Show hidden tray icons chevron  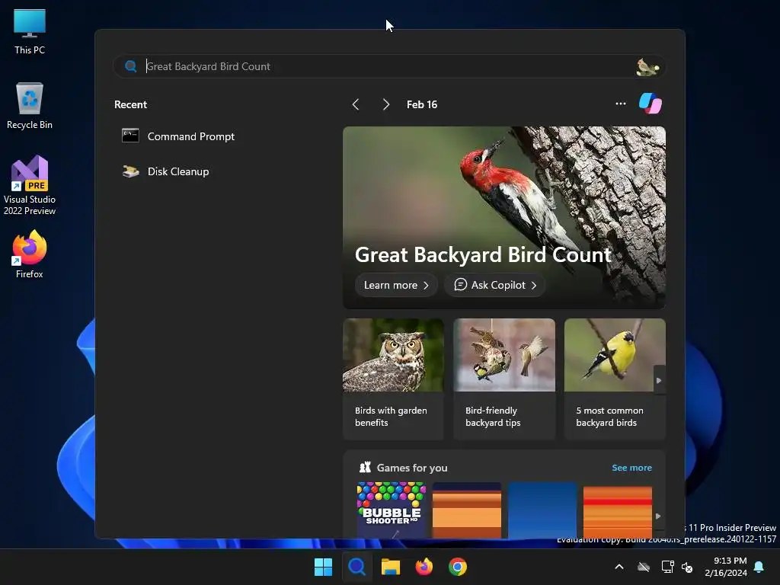[x=619, y=567]
